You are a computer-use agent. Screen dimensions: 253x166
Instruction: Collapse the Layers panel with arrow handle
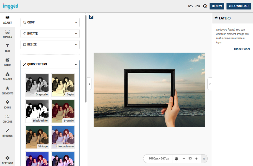tap(210, 84)
